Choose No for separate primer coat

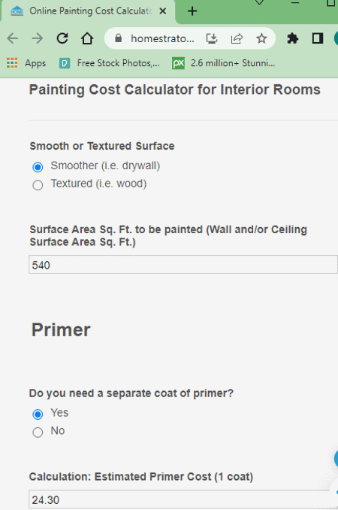(x=38, y=433)
